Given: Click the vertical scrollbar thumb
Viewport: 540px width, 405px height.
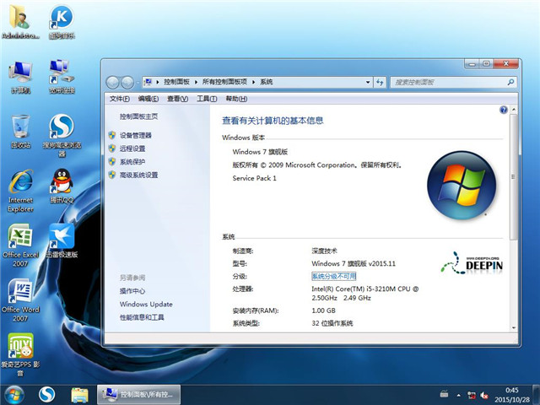Looking at the screenshot, I should (514, 177).
